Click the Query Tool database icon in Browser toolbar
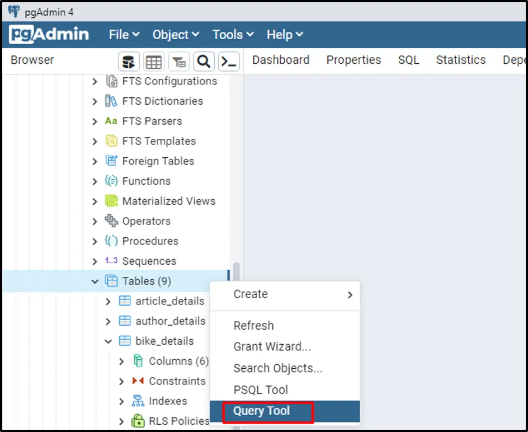Image resolution: width=528 pixels, height=432 pixels. (x=129, y=62)
